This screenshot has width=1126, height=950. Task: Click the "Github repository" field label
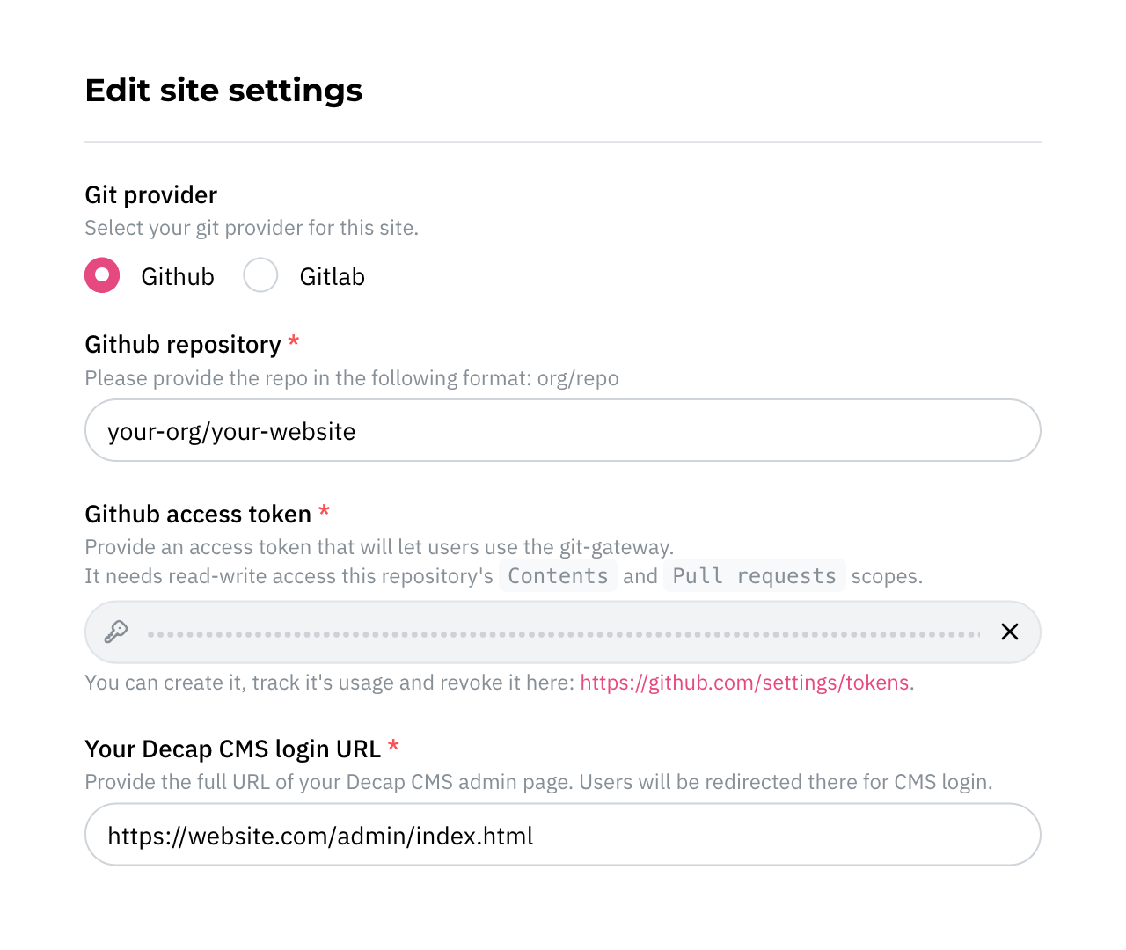point(183,345)
